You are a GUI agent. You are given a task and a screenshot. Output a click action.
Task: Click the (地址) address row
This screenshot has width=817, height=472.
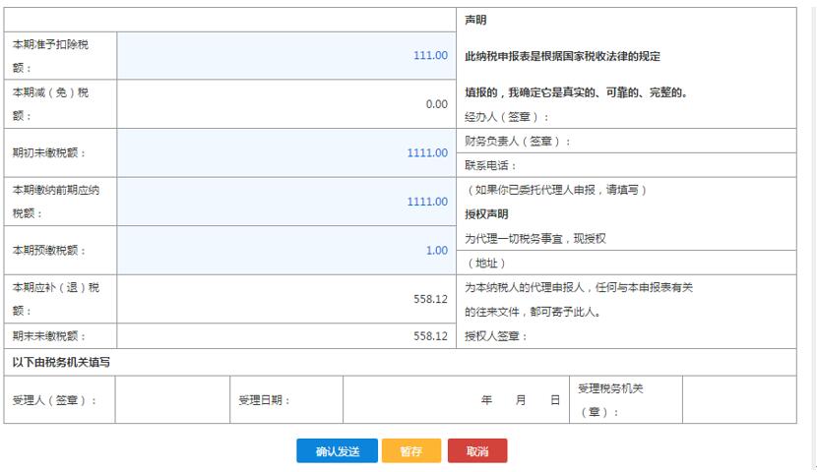626,264
